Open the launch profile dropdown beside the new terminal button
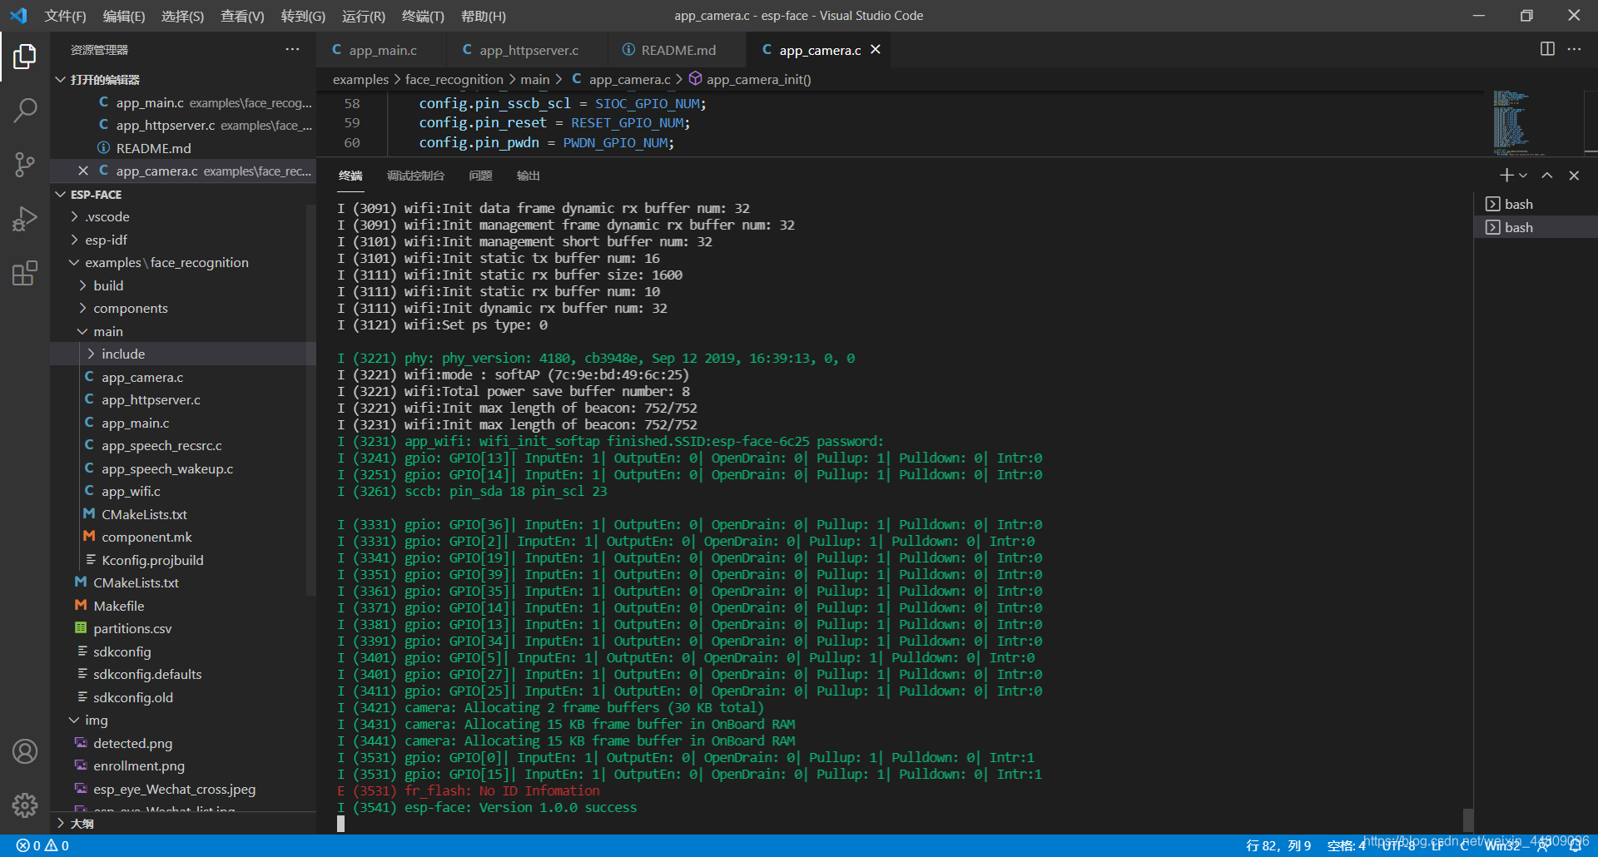The image size is (1598, 857). tap(1523, 176)
